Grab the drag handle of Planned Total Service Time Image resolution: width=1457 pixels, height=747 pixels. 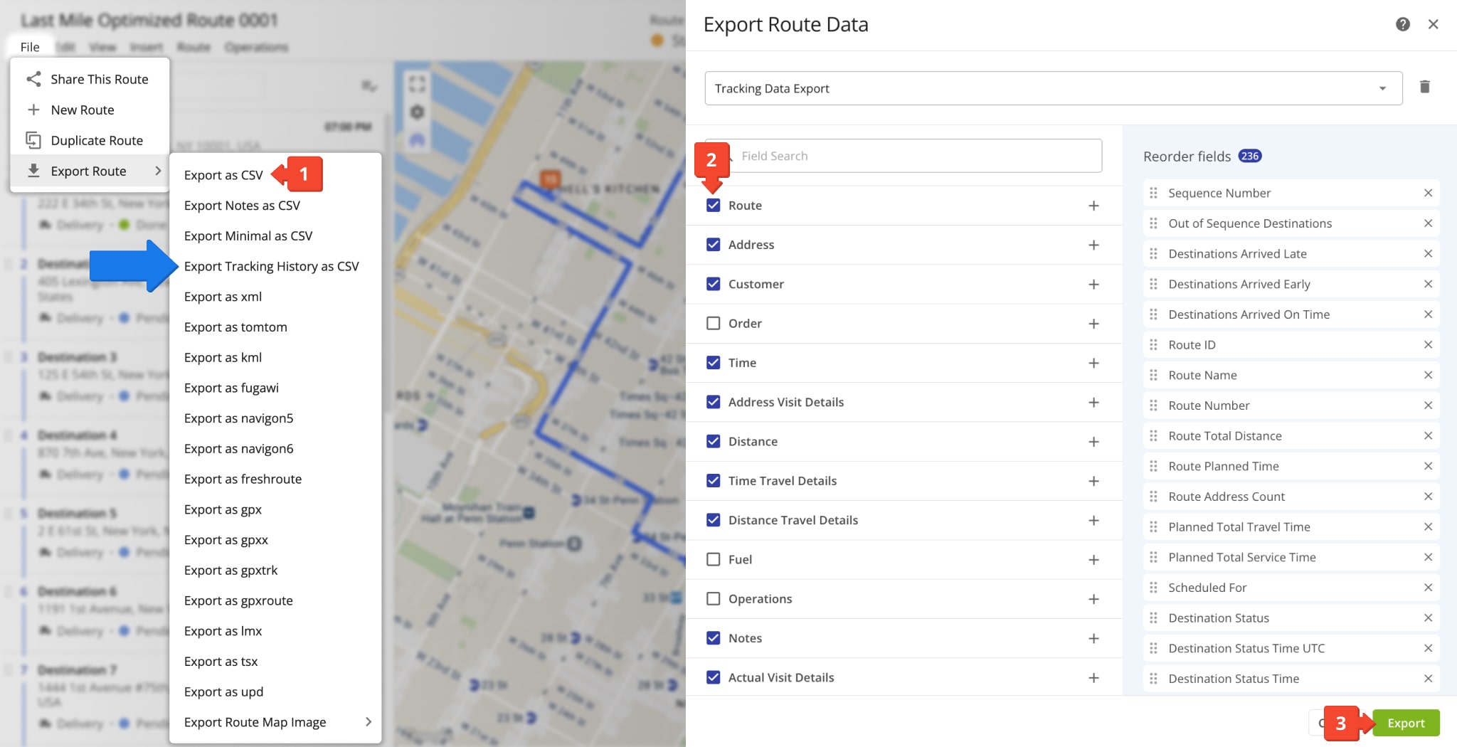pyautogui.click(x=1153, y=557)
